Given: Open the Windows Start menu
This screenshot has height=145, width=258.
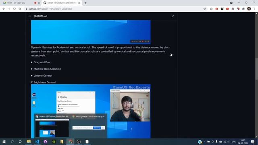Looking at the screenshot, I should point(4,141).
